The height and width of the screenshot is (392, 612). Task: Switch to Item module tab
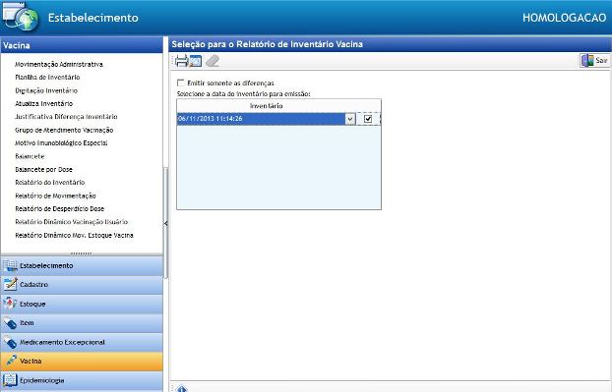pyautogui.click(x=82, y=323)
